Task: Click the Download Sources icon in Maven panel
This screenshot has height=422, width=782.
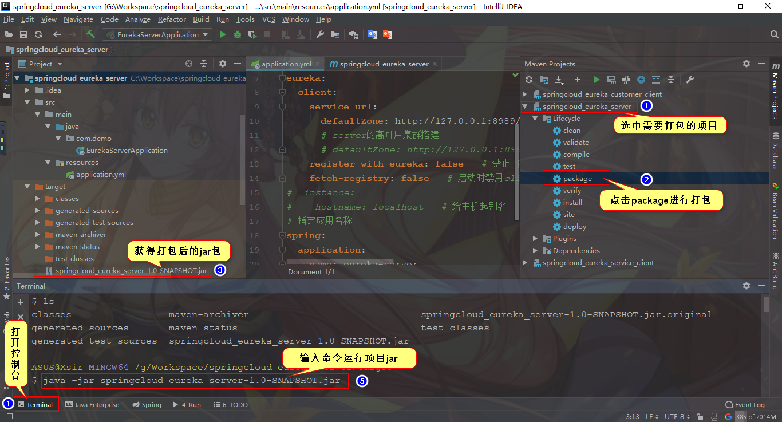Action: [559, 80]
